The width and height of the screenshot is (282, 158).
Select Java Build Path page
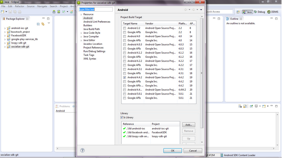pyautogui.click(x=91, y=29)
